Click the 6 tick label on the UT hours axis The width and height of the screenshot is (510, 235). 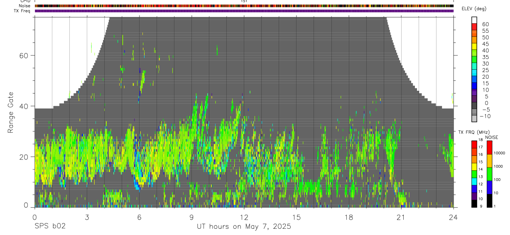(139, 217)
